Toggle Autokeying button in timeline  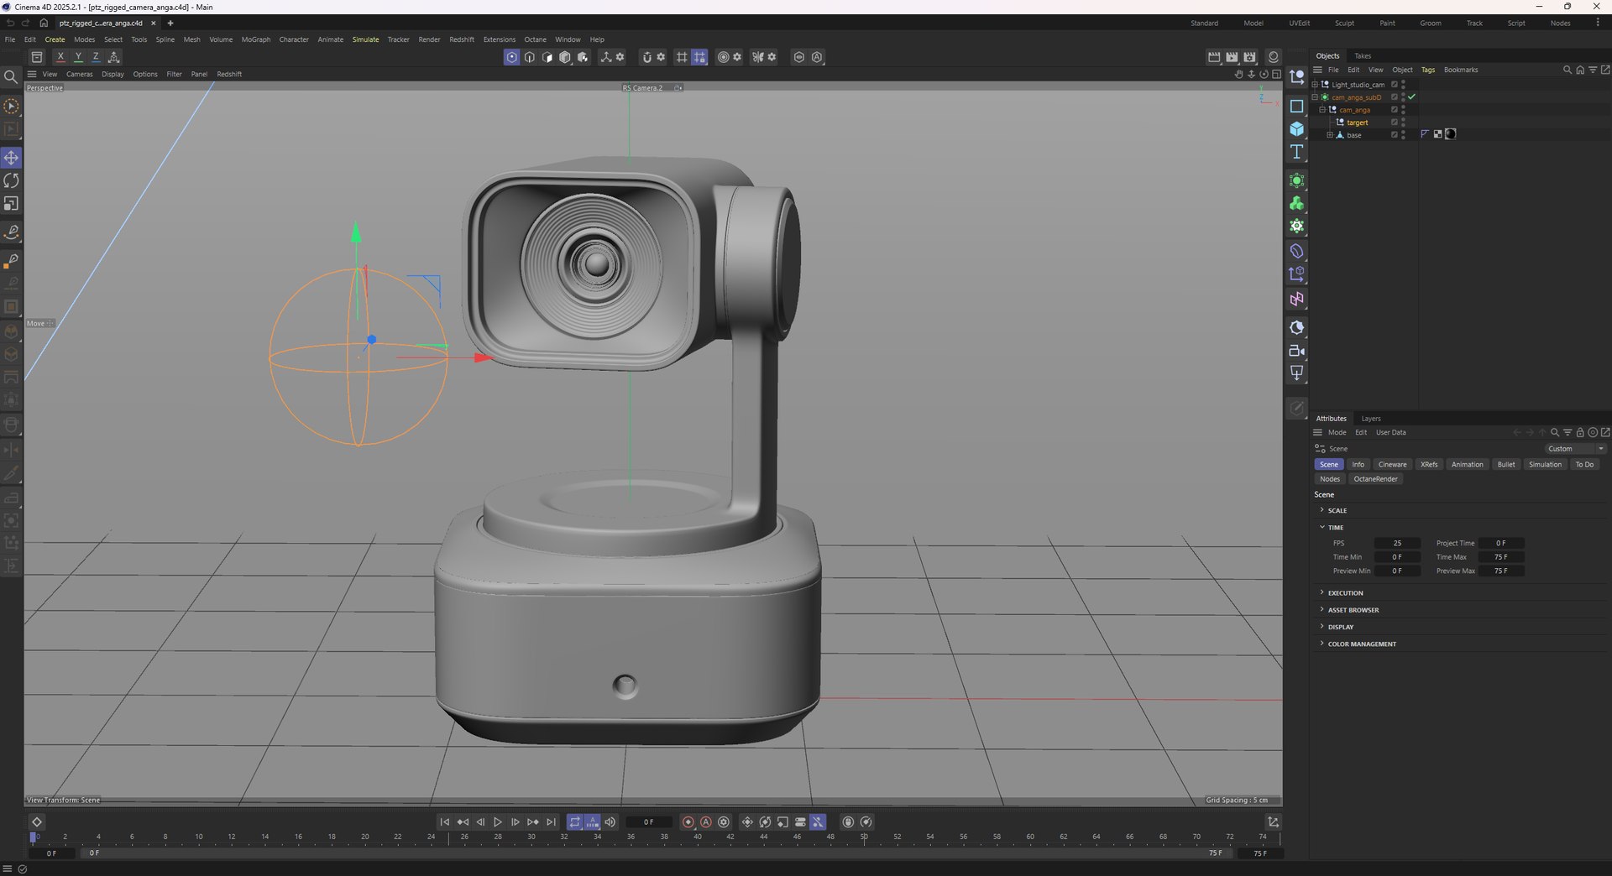(x=706, y=822)
